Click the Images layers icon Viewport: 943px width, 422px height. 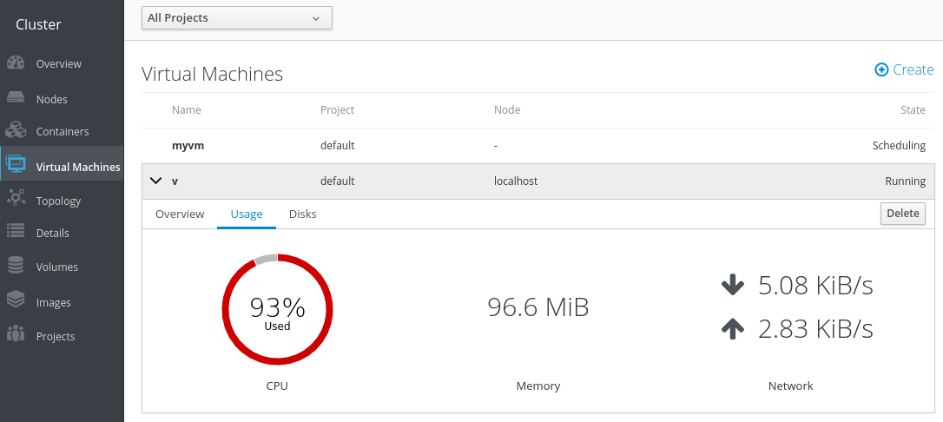[16, 301]
